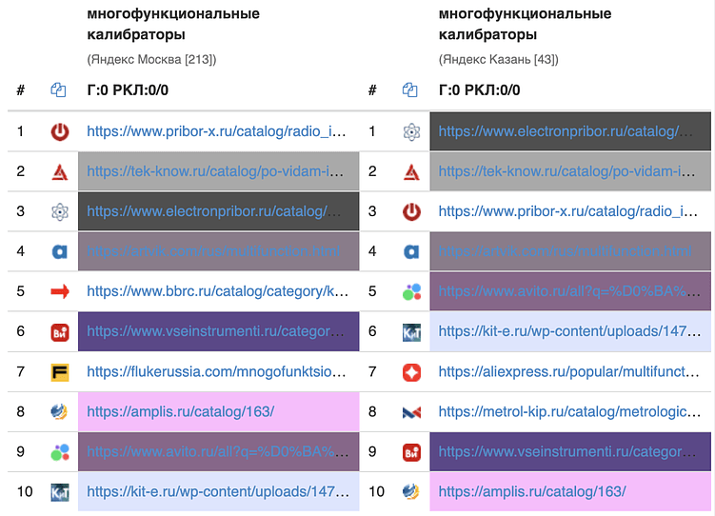This screenshot has width=715, height=516.
Task: Open the metrol-kip.ru catalog link
Action: point(568,412)
